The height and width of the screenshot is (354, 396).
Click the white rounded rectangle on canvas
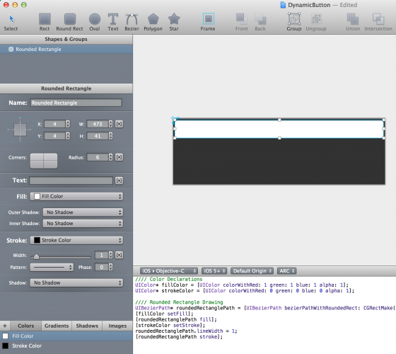click(x=279, y=129)
